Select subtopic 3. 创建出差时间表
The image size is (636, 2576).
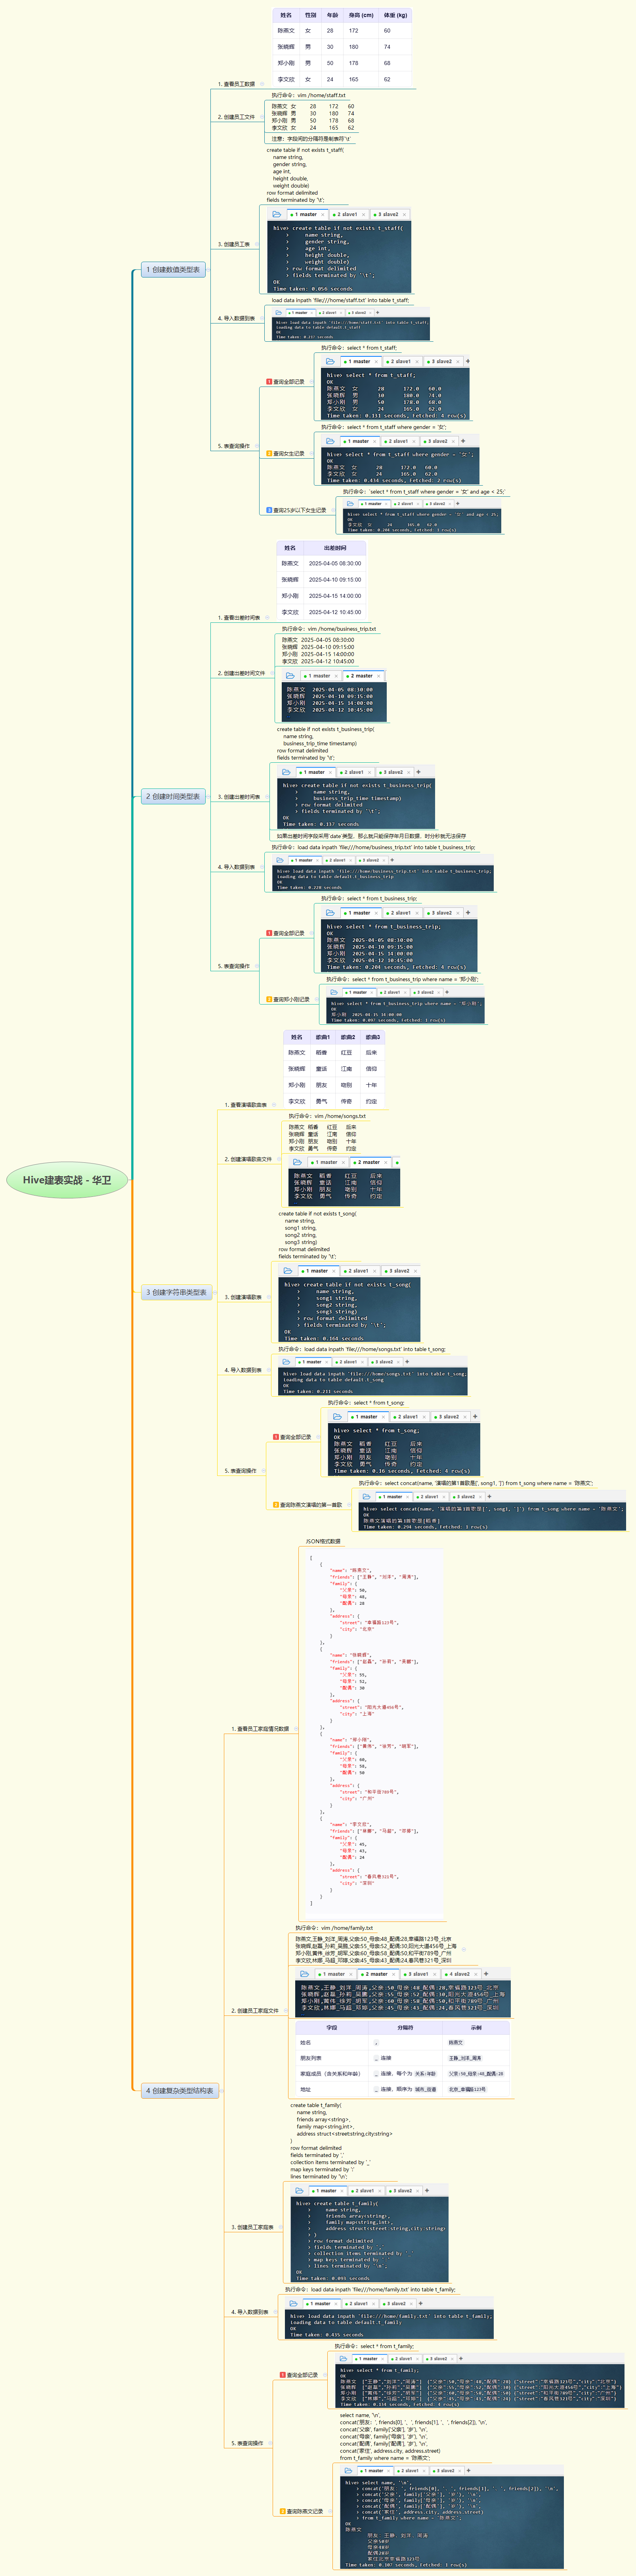239,797
